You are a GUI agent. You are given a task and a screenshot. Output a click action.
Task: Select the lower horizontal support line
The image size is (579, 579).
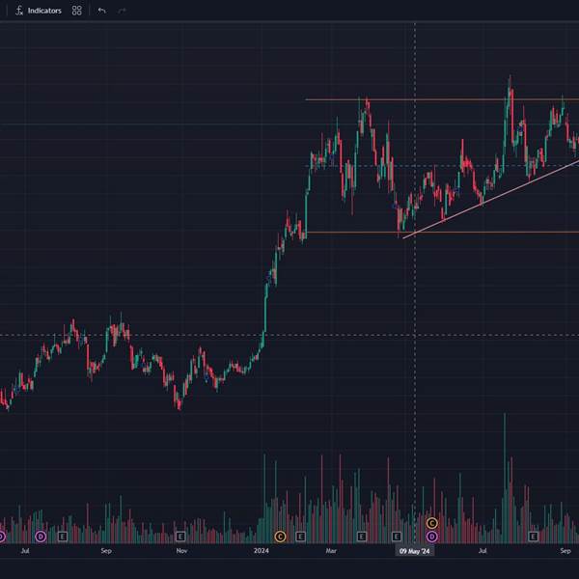[x=442, y=233]
